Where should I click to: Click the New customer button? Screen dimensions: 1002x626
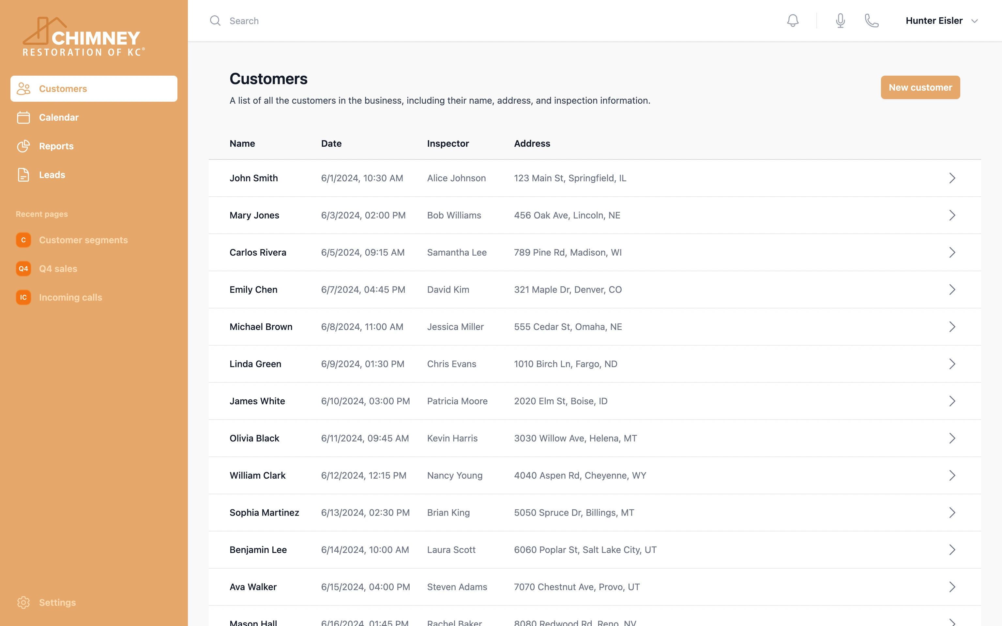tap(920, 87)
